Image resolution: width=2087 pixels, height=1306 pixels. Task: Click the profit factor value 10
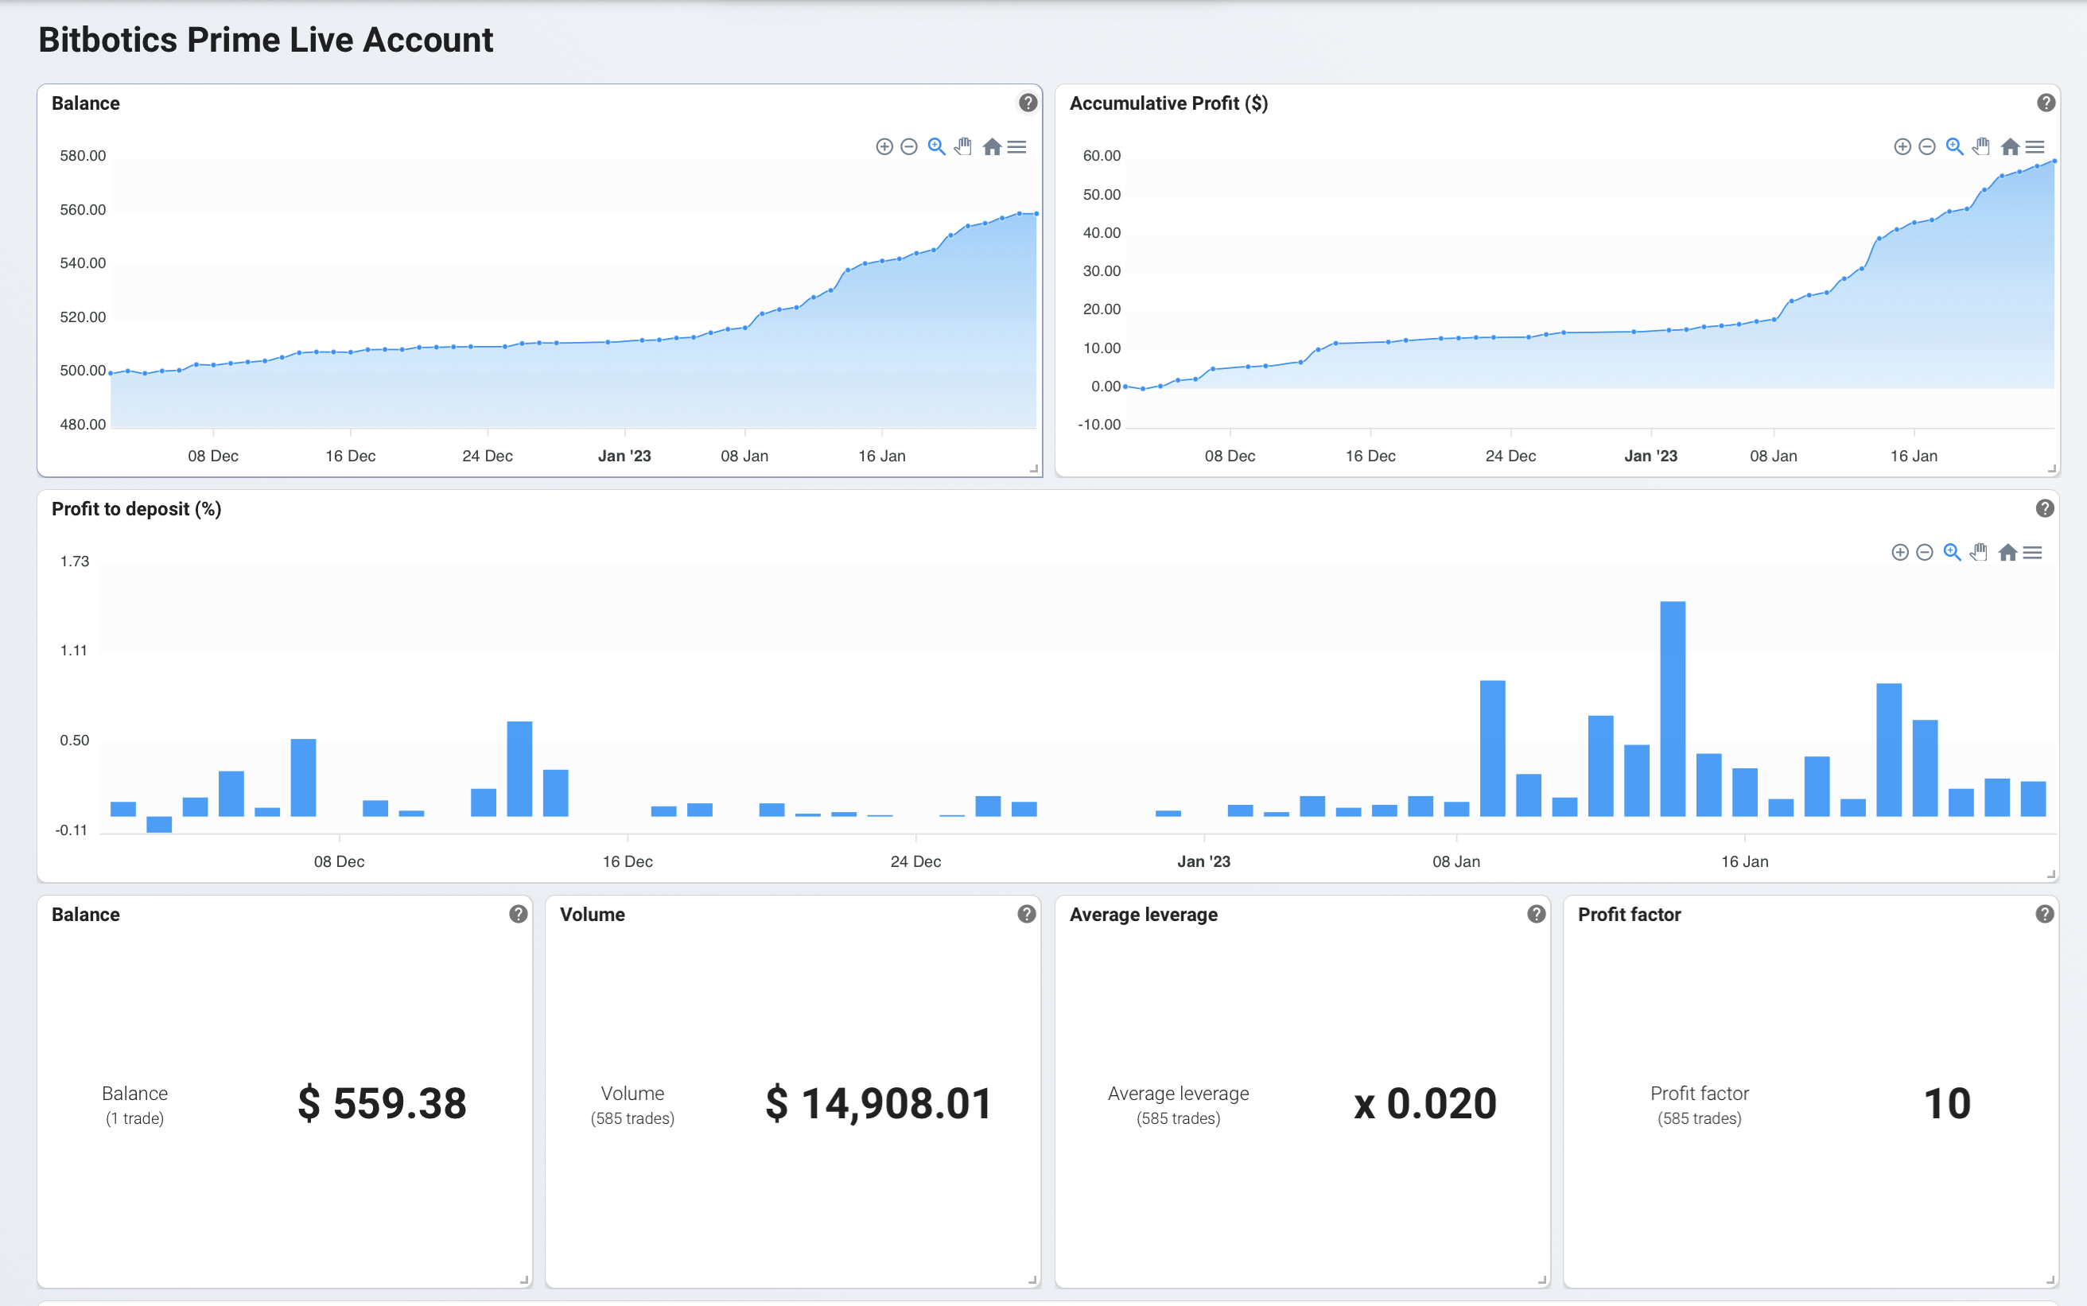tap(1947, 1104)
